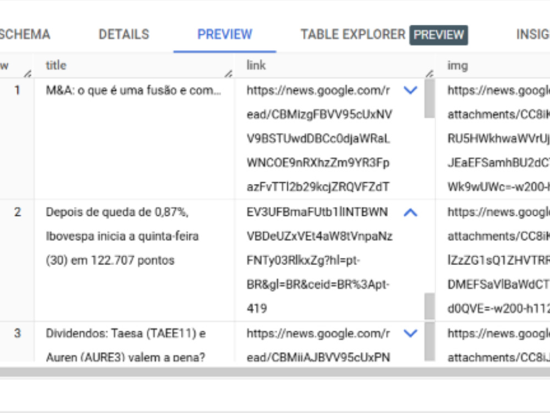
Task: Click the link text '419' in row 2
Action: coord(257,309)
